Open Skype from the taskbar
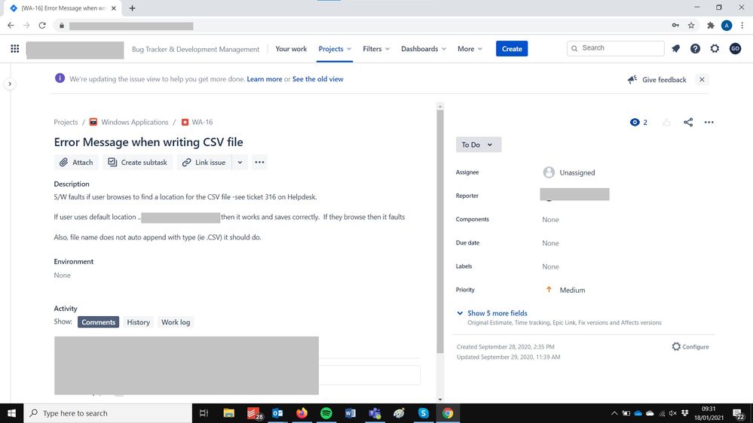The height and width of the screenshot is (423, 753). pyautogui.click(x=423, y=413)
